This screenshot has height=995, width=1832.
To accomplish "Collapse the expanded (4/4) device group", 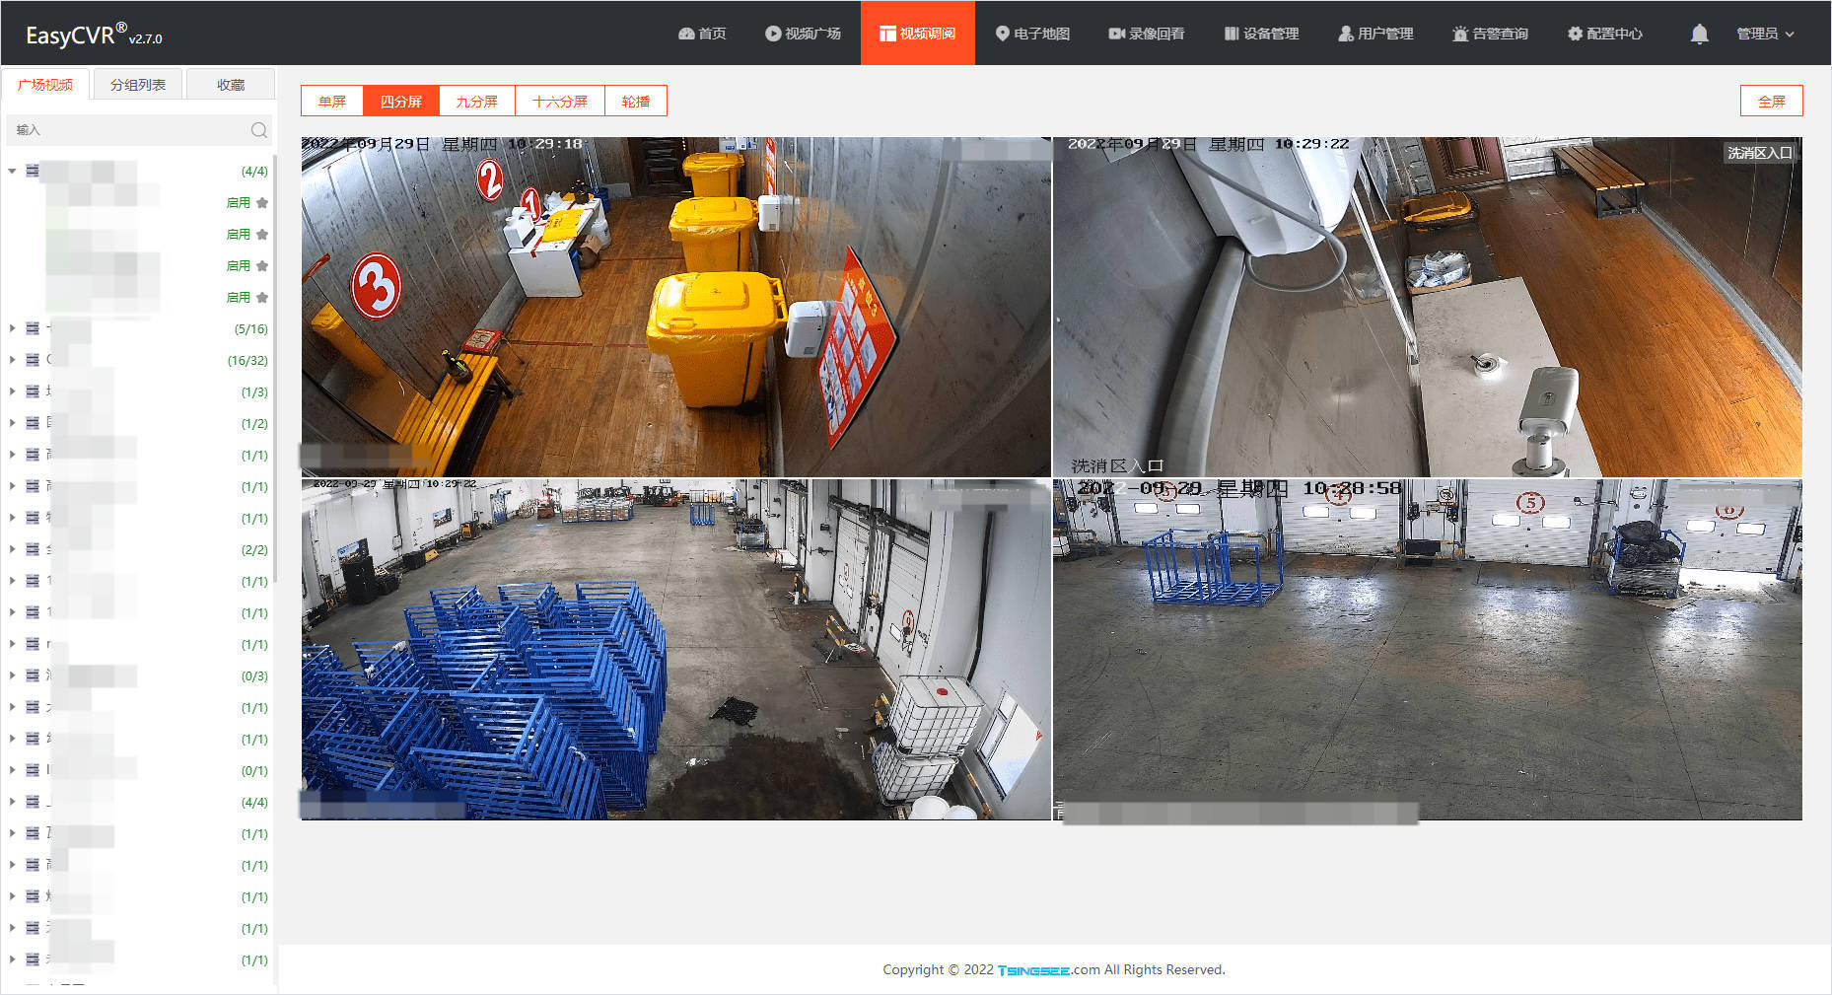I will tap(12, 171).
